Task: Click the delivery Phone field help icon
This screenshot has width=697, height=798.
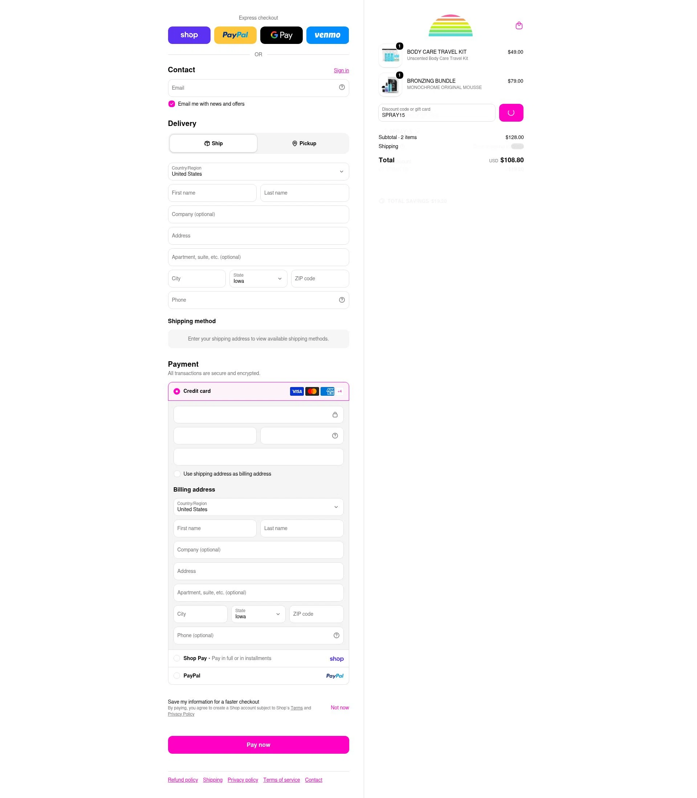Action: point(342,300)
